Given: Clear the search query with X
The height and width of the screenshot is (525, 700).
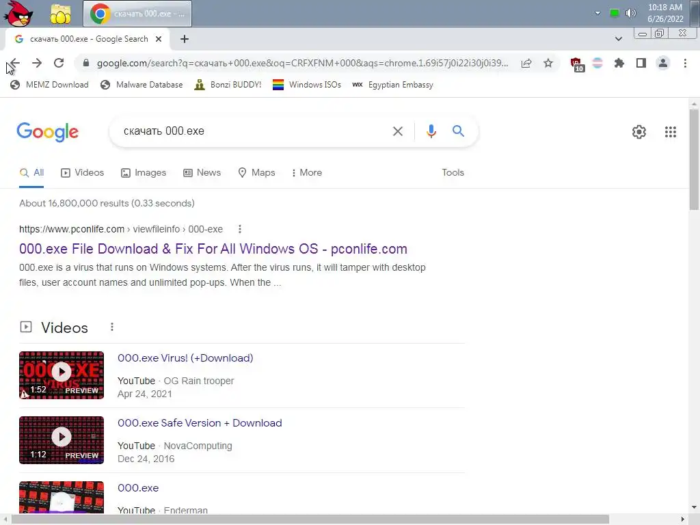Looking at the screenshot, I should (398, 131).
